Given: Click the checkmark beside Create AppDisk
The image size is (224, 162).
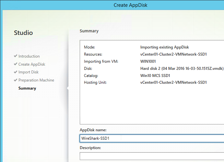Looking at the screenshot, I should pyautogui.click(x=16, y=64).
